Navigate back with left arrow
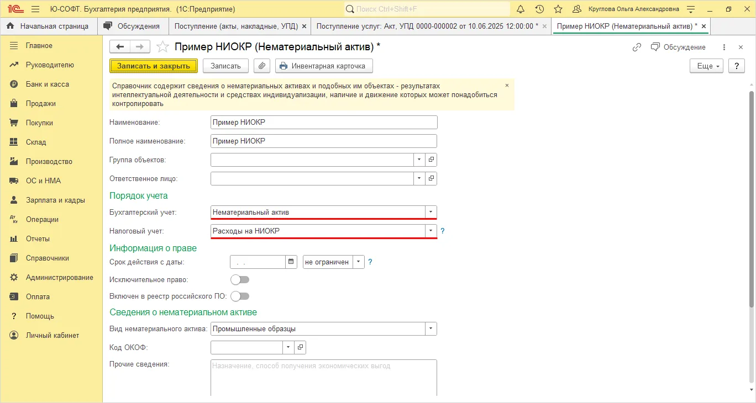Screen dimensions: 756x403 tap(120, 47)
